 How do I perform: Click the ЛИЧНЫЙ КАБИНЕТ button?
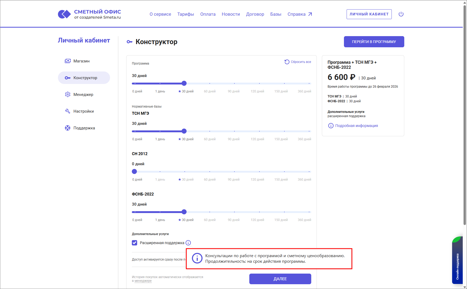[x=369, y=14]
